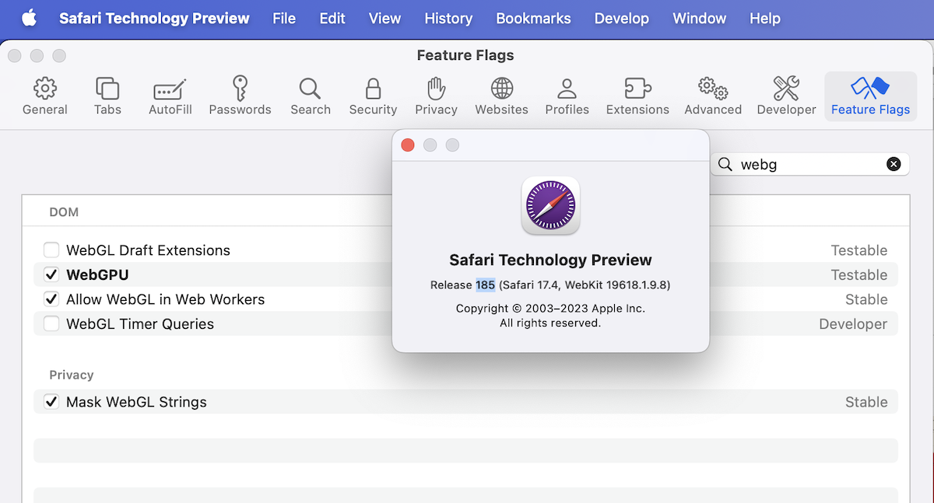934x503 pixels.
Task: Open the Develop menu
Action: pyautogui.click(x=621, y=18)
